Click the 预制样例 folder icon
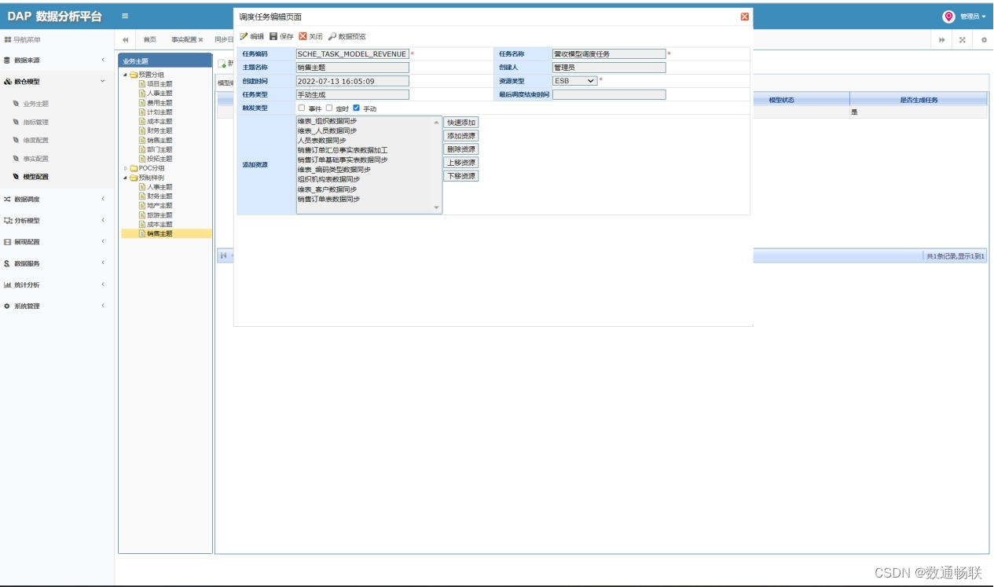 click(134, 178)
